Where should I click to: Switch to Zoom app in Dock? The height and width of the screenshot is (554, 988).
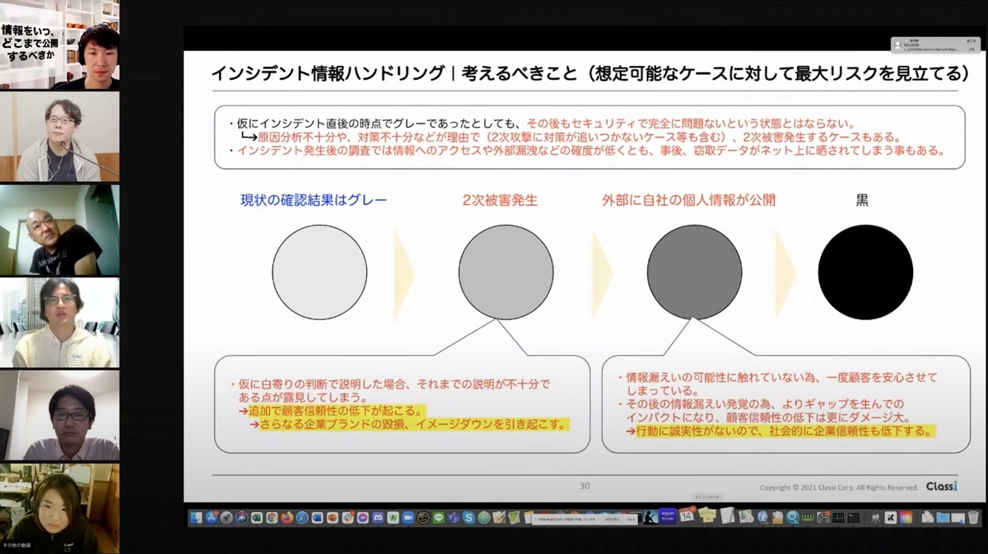[408, 518]
